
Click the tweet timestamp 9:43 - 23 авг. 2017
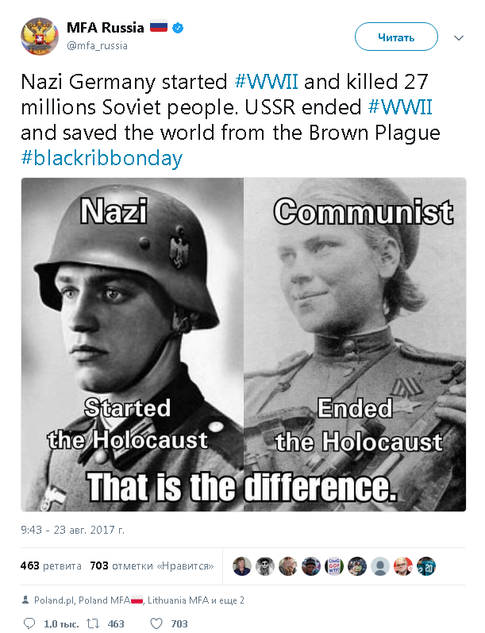(x=72, y=529)
